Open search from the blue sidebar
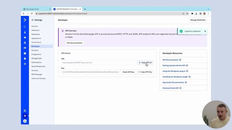 tap(25, 27)
